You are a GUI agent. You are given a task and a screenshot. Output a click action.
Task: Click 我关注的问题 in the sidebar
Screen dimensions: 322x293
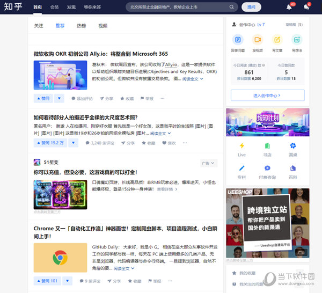point(249,284)
